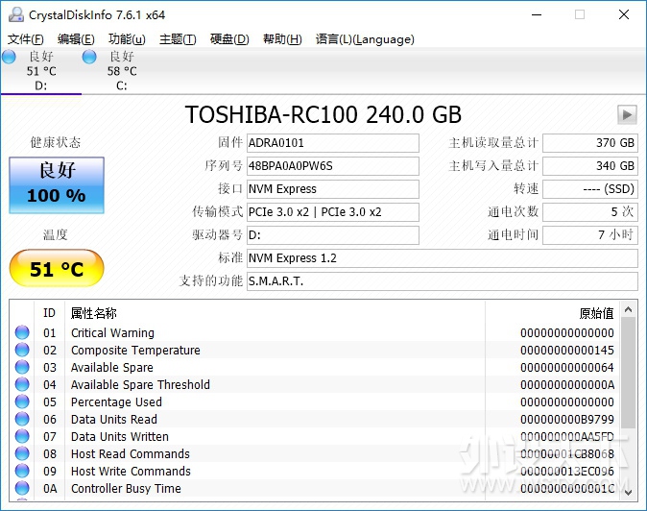Click status orb for Data Units Written row
This screenshot has width=647, height=511.
coord(22,436)
